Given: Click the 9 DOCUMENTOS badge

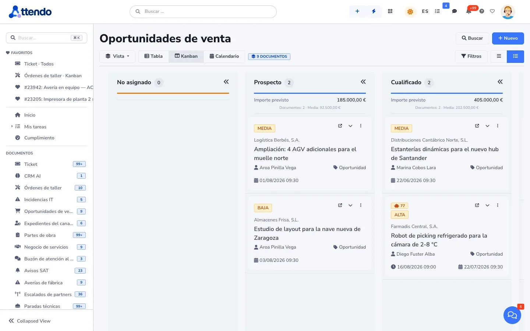Looking at the screenshot, I should (x=269, y=57).
